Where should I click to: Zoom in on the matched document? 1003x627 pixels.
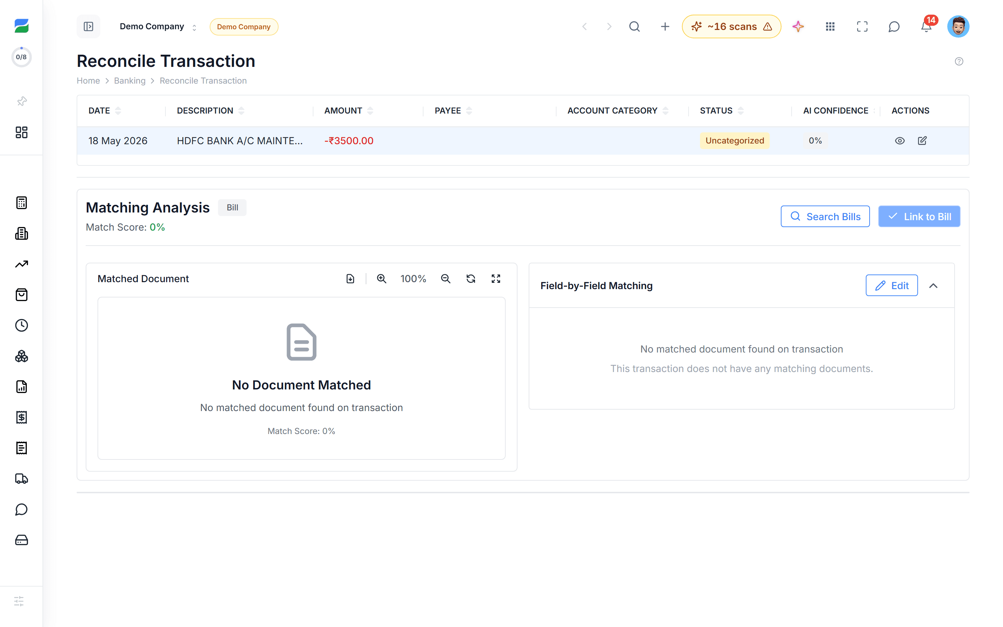click(381, 279)
